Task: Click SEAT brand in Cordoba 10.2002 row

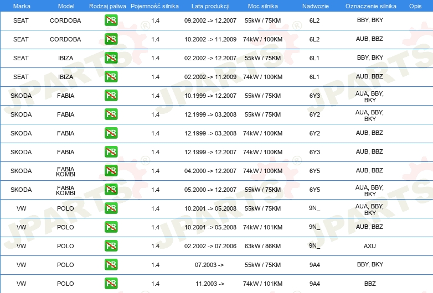Action: 21,39
